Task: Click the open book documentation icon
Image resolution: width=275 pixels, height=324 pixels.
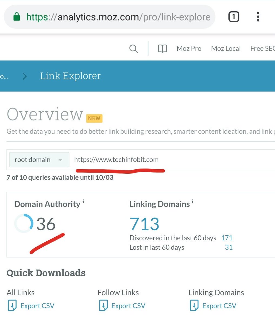Action: click(x=162, y=49)
